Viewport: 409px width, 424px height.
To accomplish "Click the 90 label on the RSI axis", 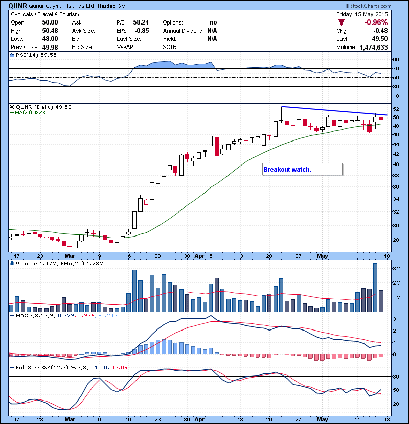I will tap(396, 60).
